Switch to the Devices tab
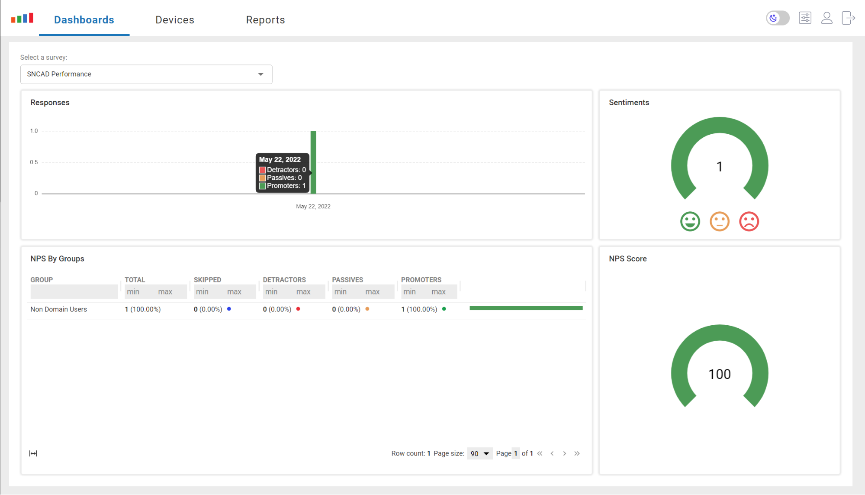The height and width of the screenshot is (495, 865). (x=175, y=20)
